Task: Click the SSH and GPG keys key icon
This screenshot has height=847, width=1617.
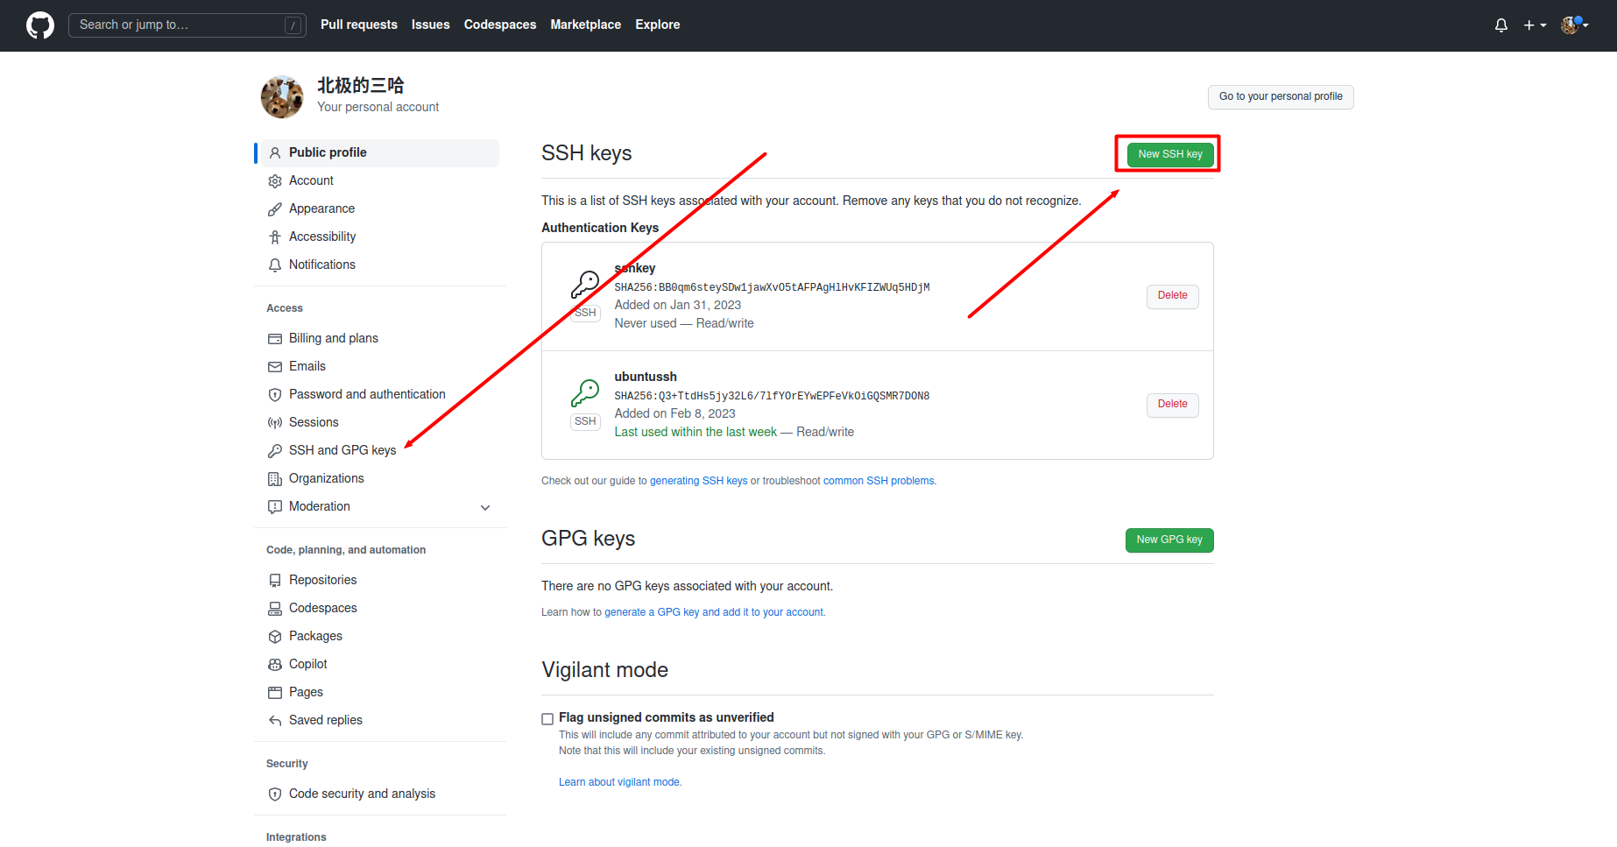Action: (275, 451)
